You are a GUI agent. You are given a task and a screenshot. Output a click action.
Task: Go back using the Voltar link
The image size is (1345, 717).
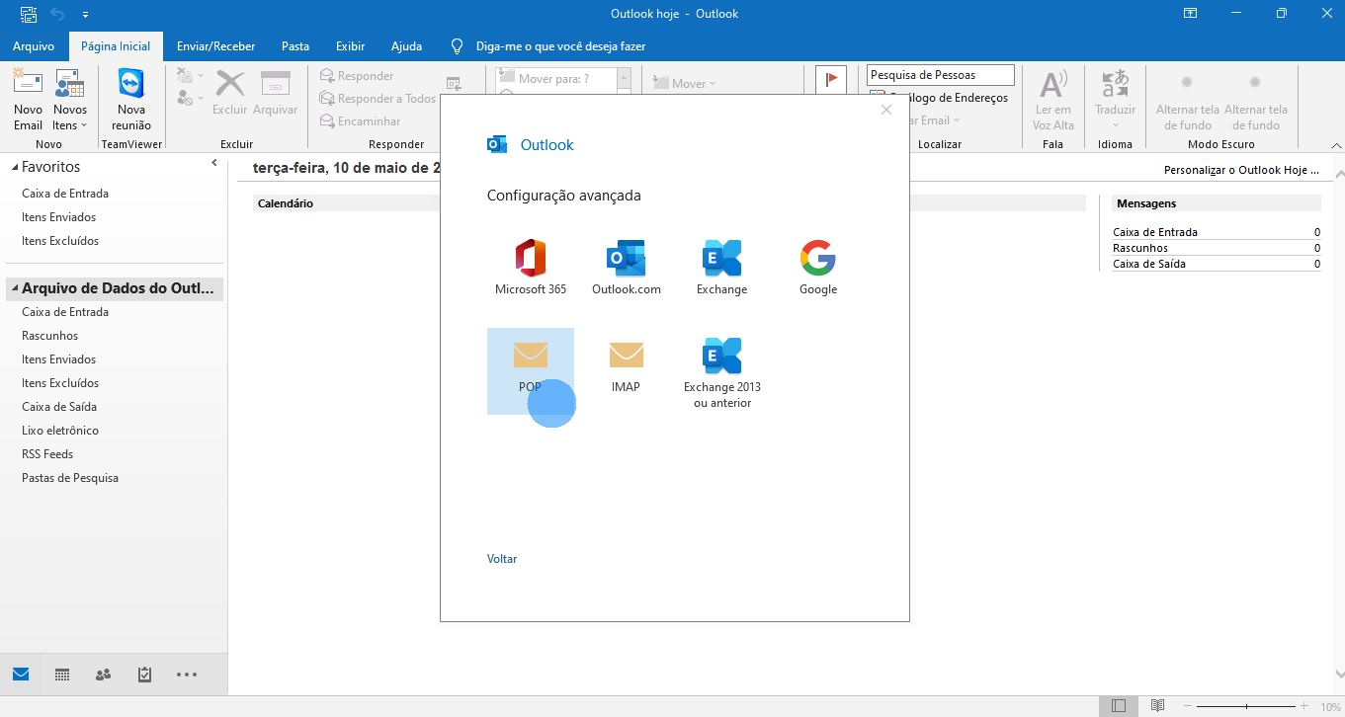(502, 559)
